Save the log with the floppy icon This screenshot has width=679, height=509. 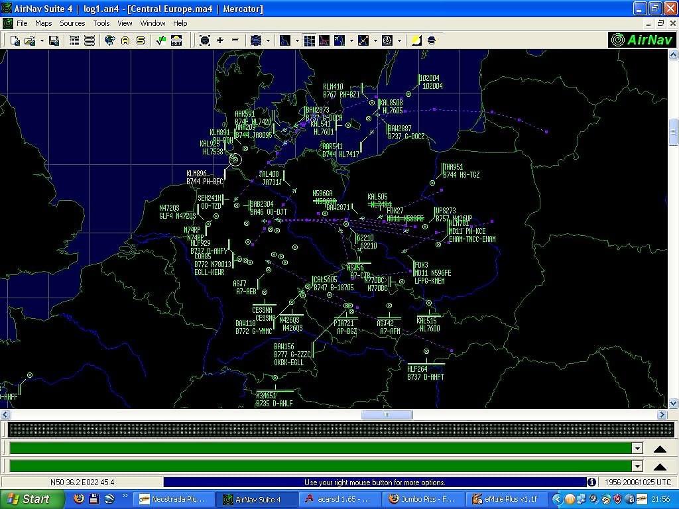54,40
